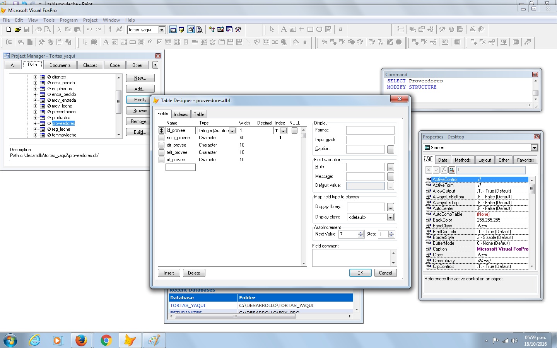This screenshot has width=557, height=348.
Task: Open the Rule expression builder button
Action: pos(390,167)
